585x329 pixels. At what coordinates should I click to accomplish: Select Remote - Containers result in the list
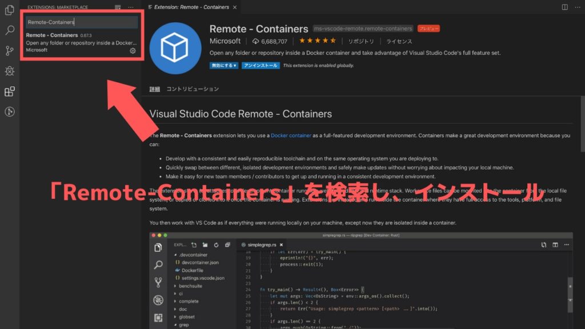(82, 43)
